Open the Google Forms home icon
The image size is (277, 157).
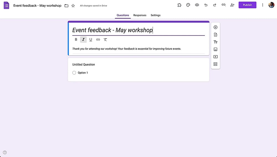[x=6, y=5]
